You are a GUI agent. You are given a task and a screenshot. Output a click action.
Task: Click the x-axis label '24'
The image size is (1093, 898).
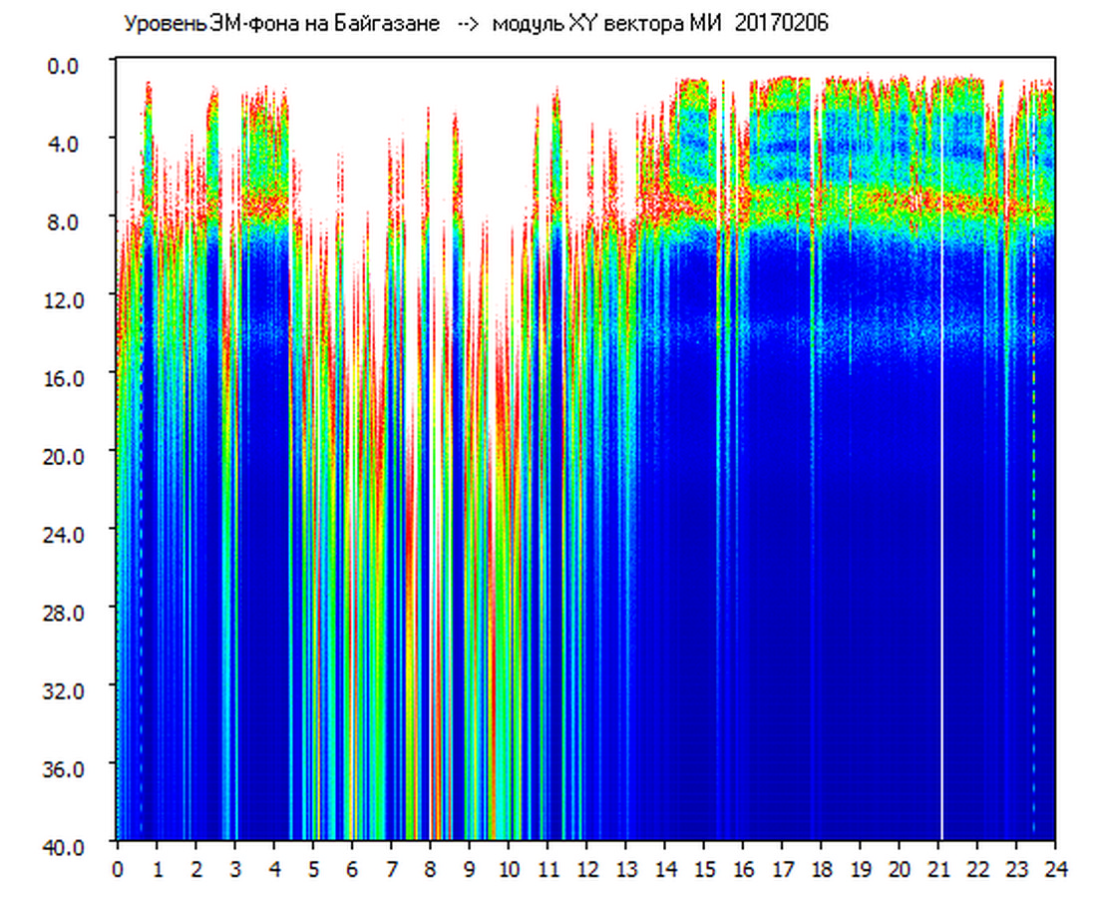1055,869
